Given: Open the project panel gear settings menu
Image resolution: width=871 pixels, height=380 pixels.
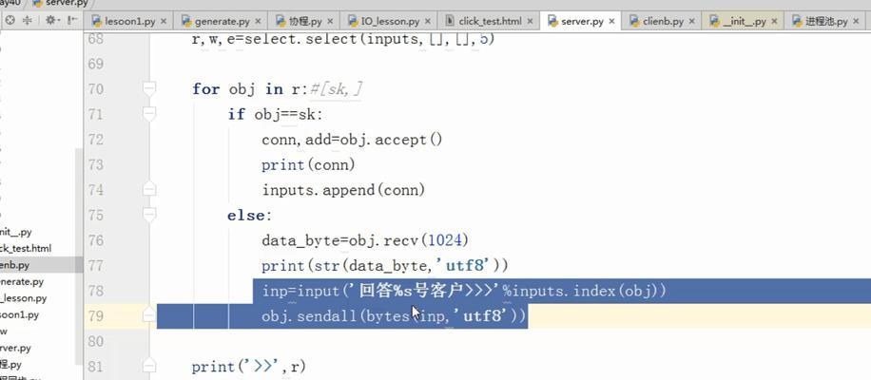Looking at the screenshot, I should pyautogui.click(x=51, y=21).
